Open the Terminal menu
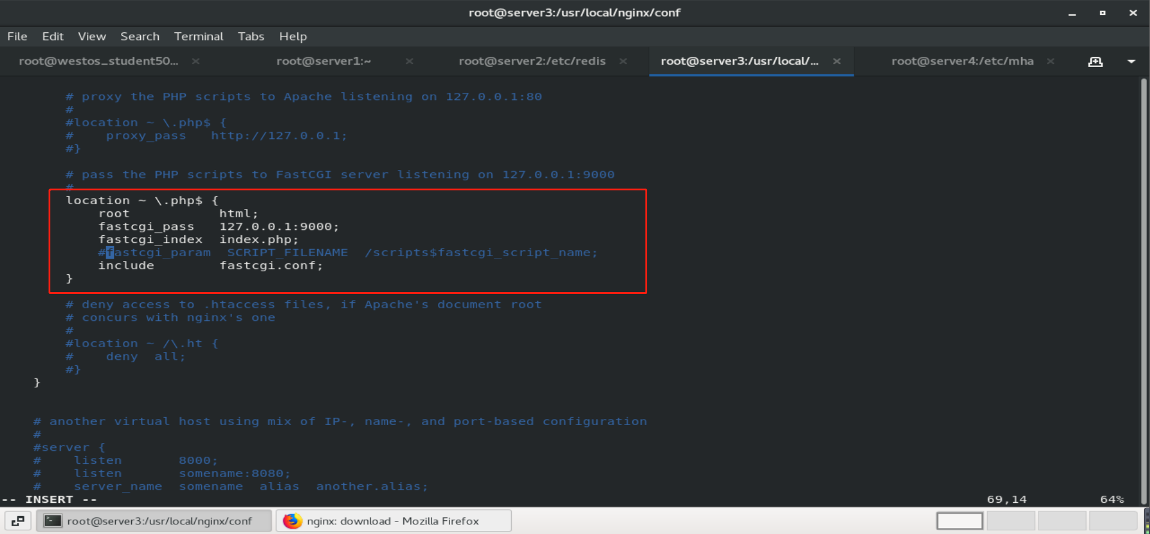This screenshot has width=1150, height=534. [198, 37]
